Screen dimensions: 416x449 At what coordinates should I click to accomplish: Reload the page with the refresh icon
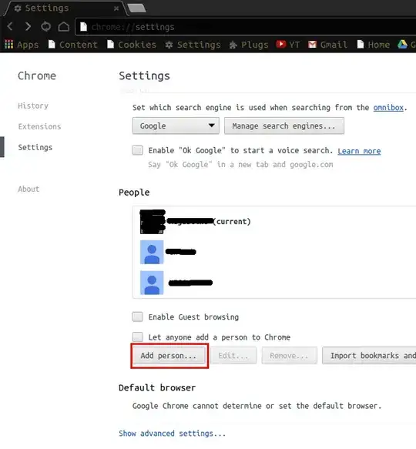point(46,27)
